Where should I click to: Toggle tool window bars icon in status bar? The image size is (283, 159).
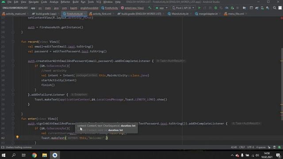click(x=3, y=147)
